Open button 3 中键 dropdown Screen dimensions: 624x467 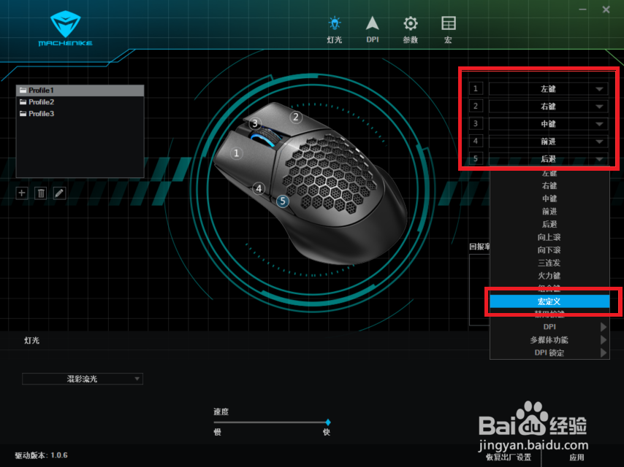click(549, 123)
